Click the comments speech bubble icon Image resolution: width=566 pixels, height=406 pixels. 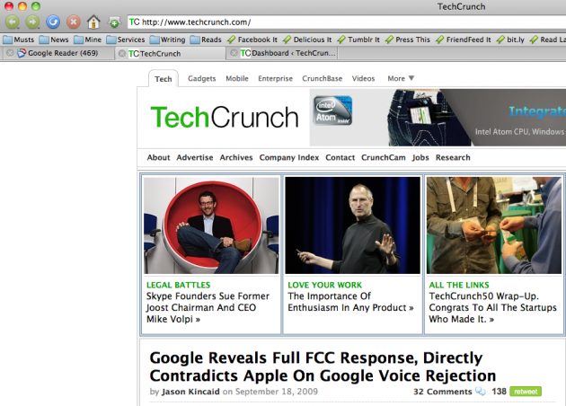[x=481, y=392]
